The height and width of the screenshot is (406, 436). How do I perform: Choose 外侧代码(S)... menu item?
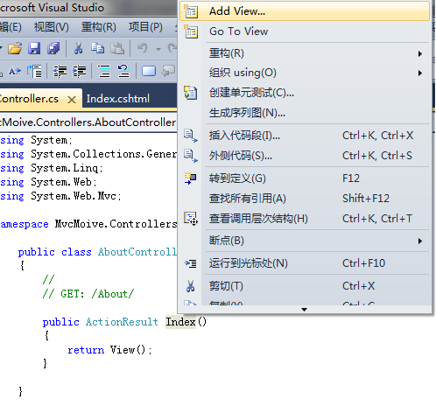[x=305, y=156]
